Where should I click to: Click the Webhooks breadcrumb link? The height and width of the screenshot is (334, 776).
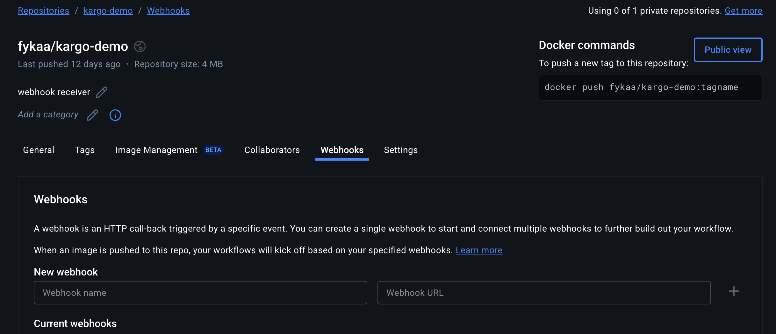[x=168, y=10]
